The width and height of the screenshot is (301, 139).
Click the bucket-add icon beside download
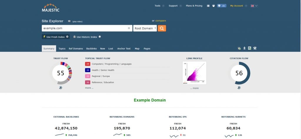239,48
